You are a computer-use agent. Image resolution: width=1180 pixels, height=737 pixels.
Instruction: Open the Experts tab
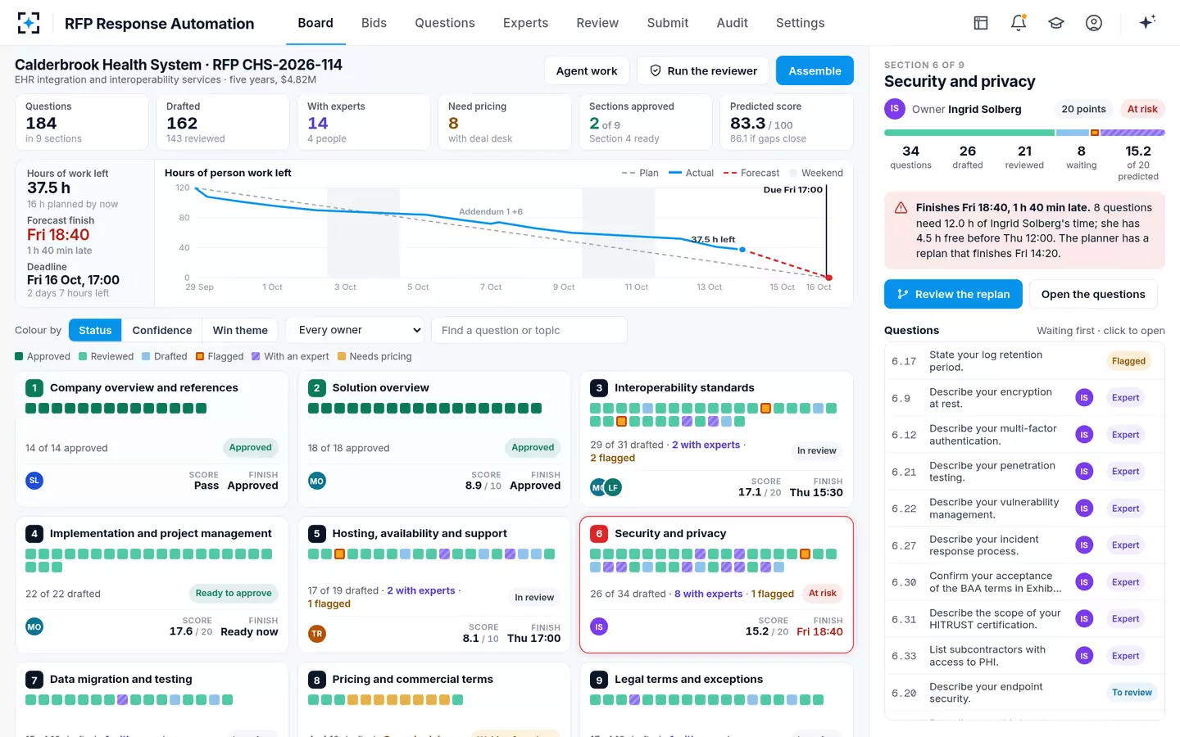(525, 23)
